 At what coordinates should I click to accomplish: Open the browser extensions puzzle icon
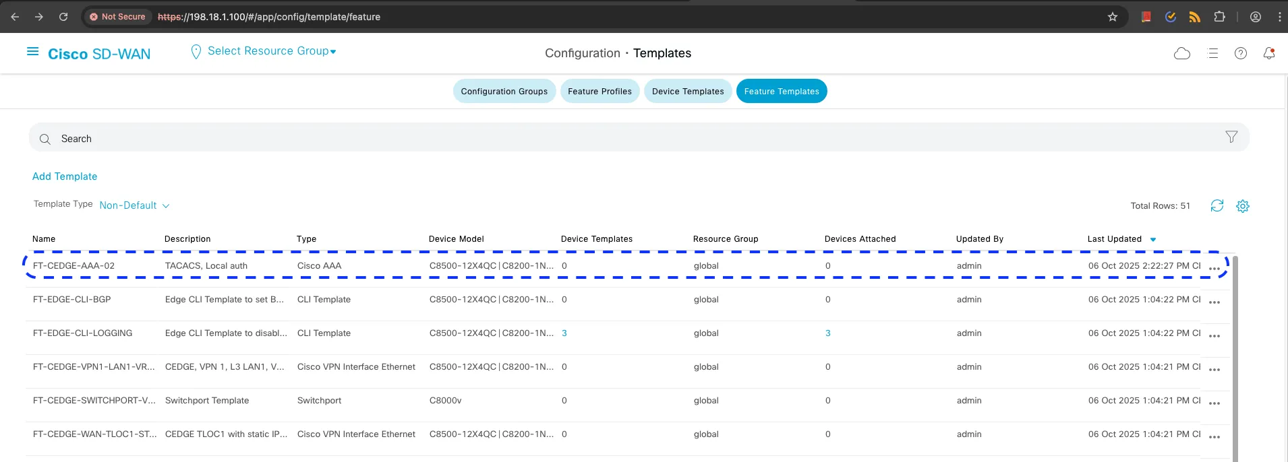click(x=1219, y=17)
